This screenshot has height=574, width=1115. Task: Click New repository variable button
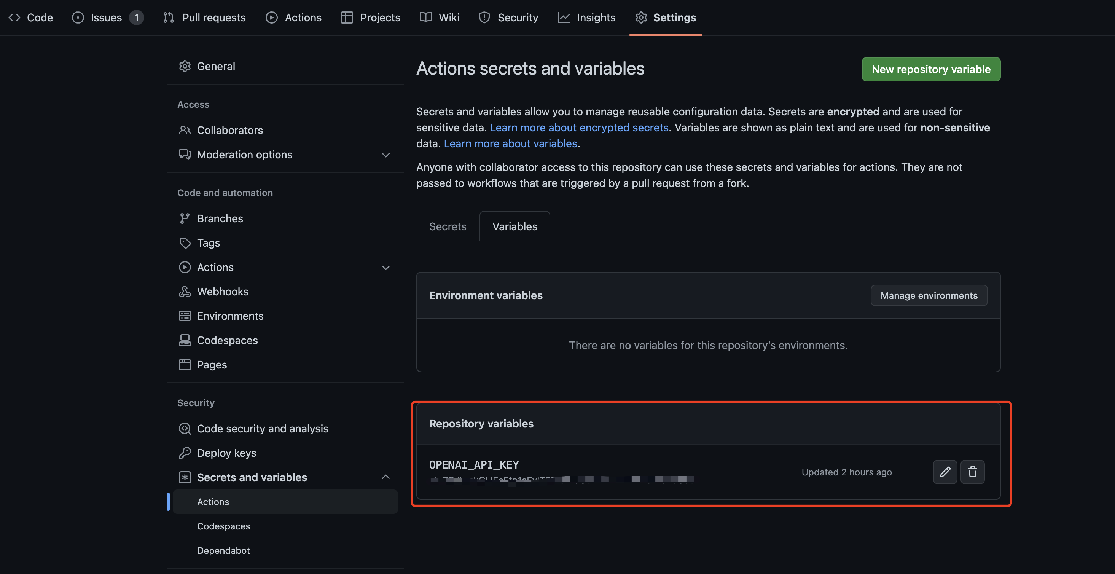[930, 69]
